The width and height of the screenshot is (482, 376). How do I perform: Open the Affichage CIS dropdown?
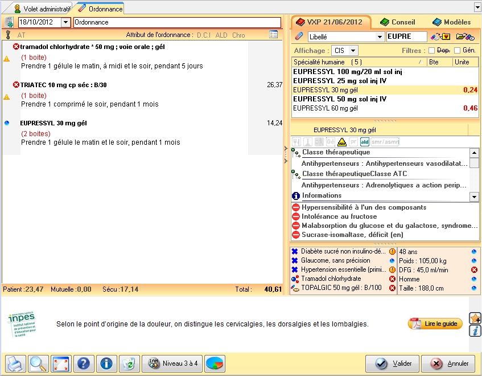coord(353,51)
